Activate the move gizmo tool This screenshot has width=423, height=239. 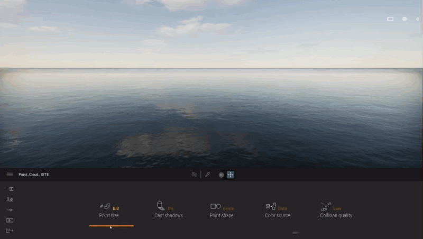click(231, 175)
